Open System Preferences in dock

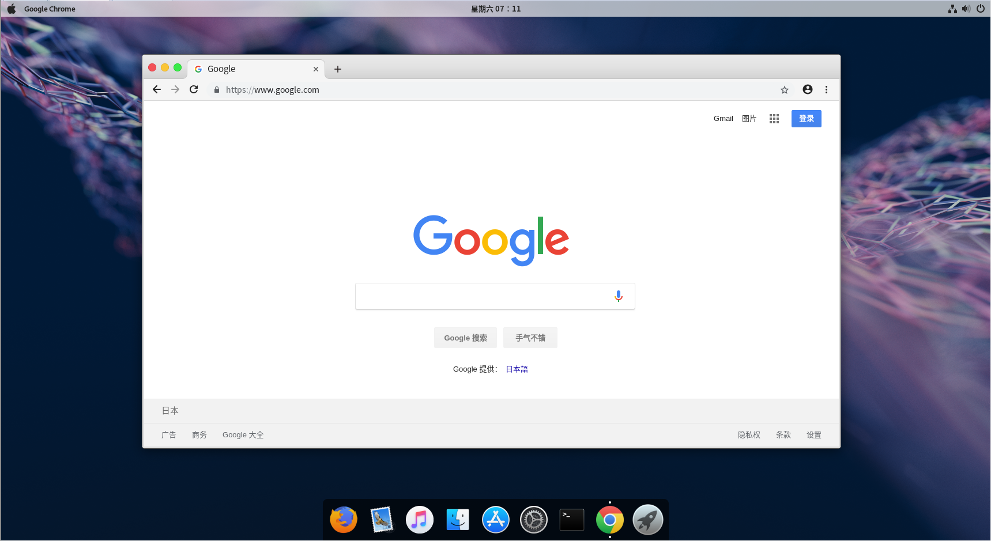pyautogui.click(x=534, y=520)
